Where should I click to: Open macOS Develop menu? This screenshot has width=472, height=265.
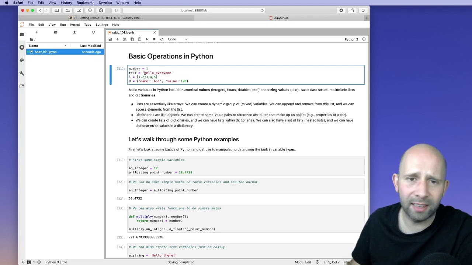(x=105, y=3)
